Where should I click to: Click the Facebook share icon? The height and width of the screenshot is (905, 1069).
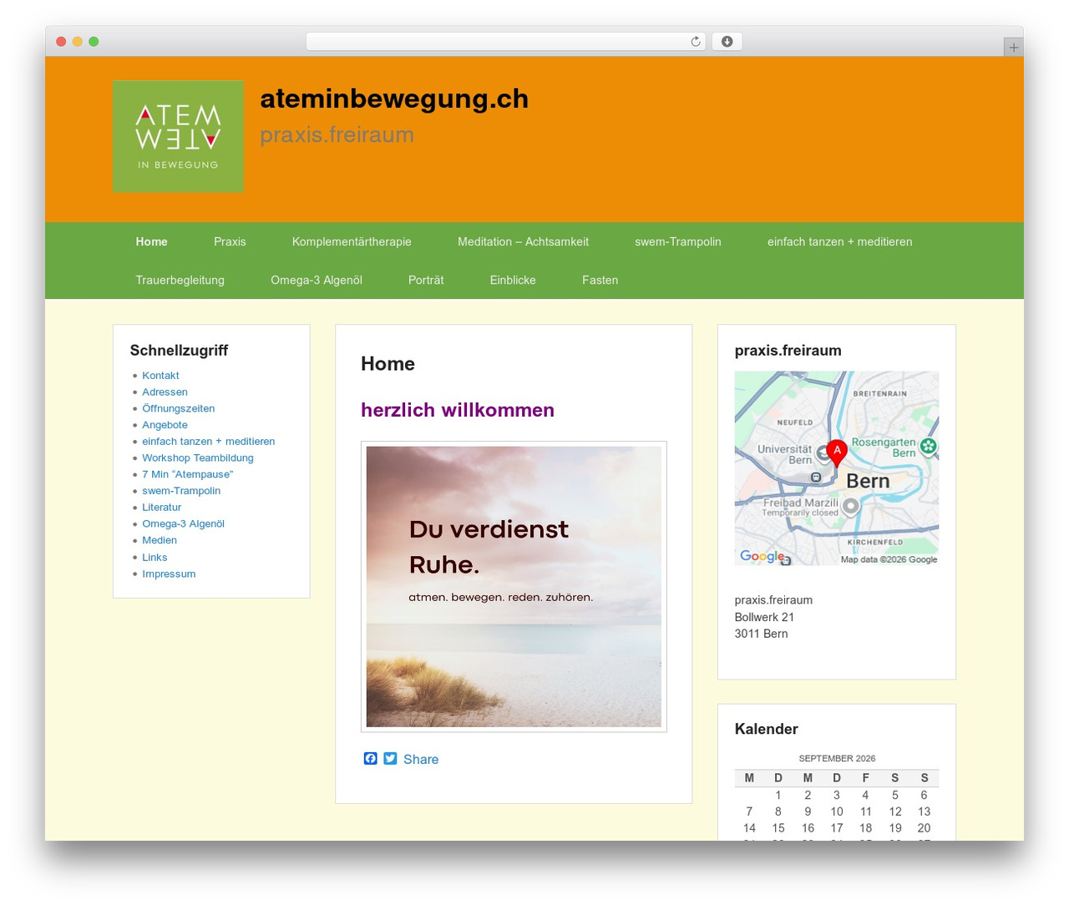pos(371,759)
